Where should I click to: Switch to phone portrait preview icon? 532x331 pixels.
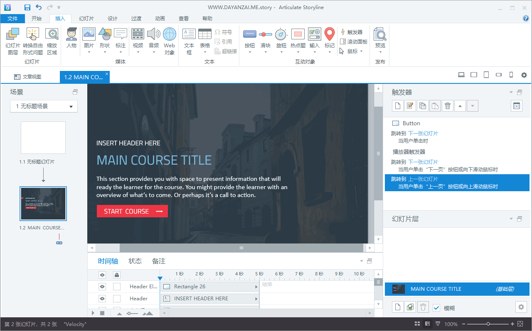point(511,75)
